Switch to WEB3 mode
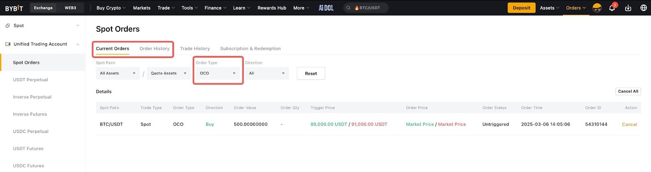This screenshot has width=651, height=172. (70, 8)
